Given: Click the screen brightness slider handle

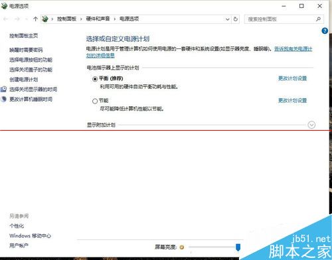Looking at the screenshot, I should (238, 247).
